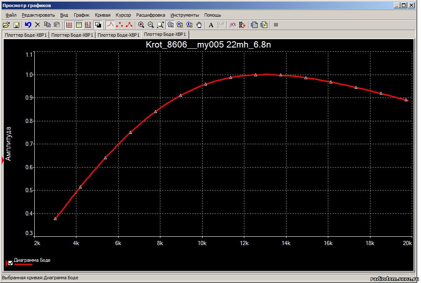Open the Расшифровка menu
Image resolution: width=421 pixels, height=283 pixels.
tap(151, 15)
